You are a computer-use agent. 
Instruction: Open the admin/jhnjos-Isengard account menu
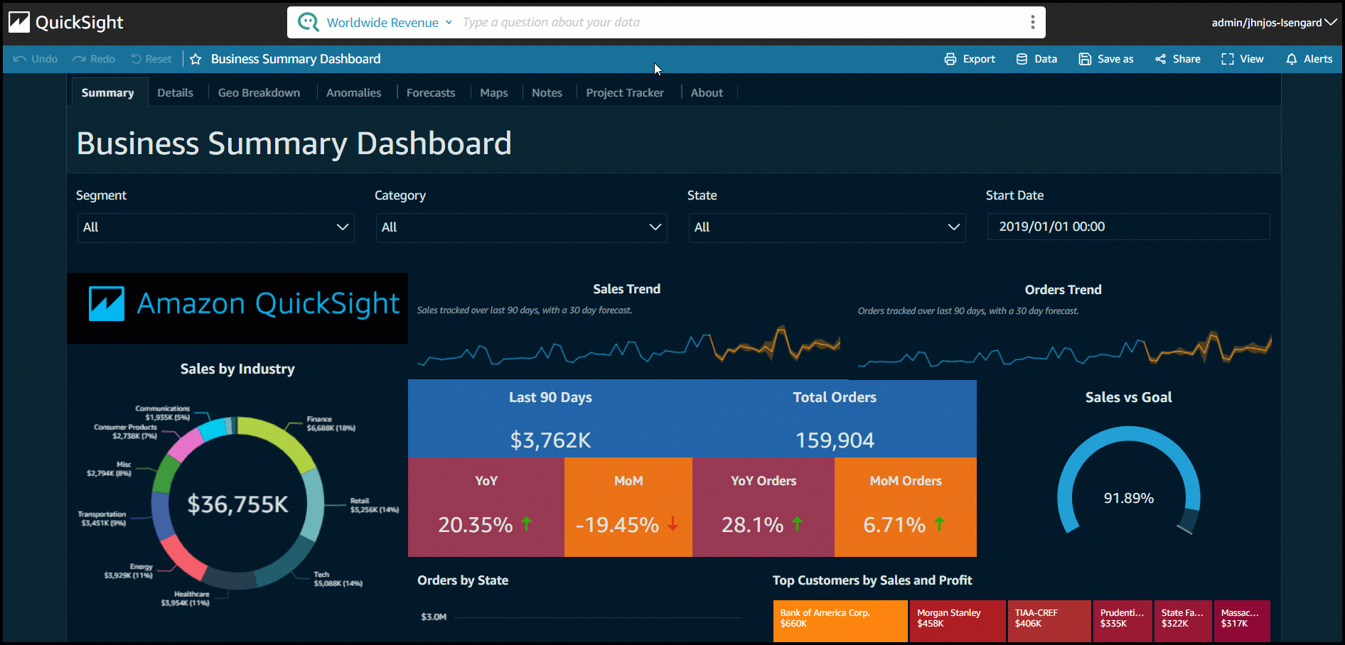(1273, 22)
